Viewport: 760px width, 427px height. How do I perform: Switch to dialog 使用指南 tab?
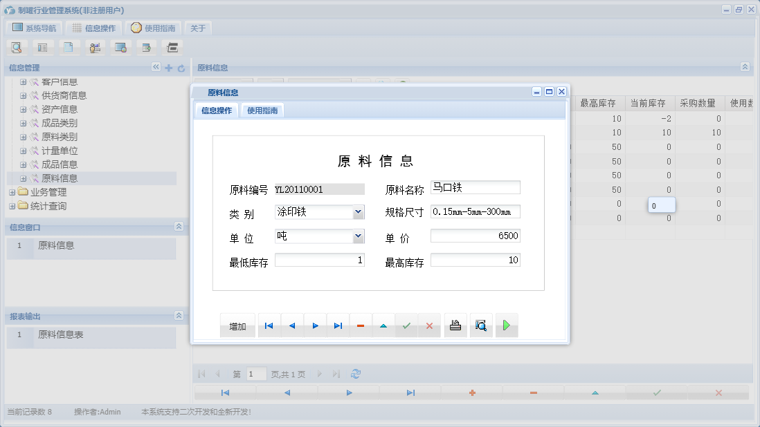tap(262, 111)
